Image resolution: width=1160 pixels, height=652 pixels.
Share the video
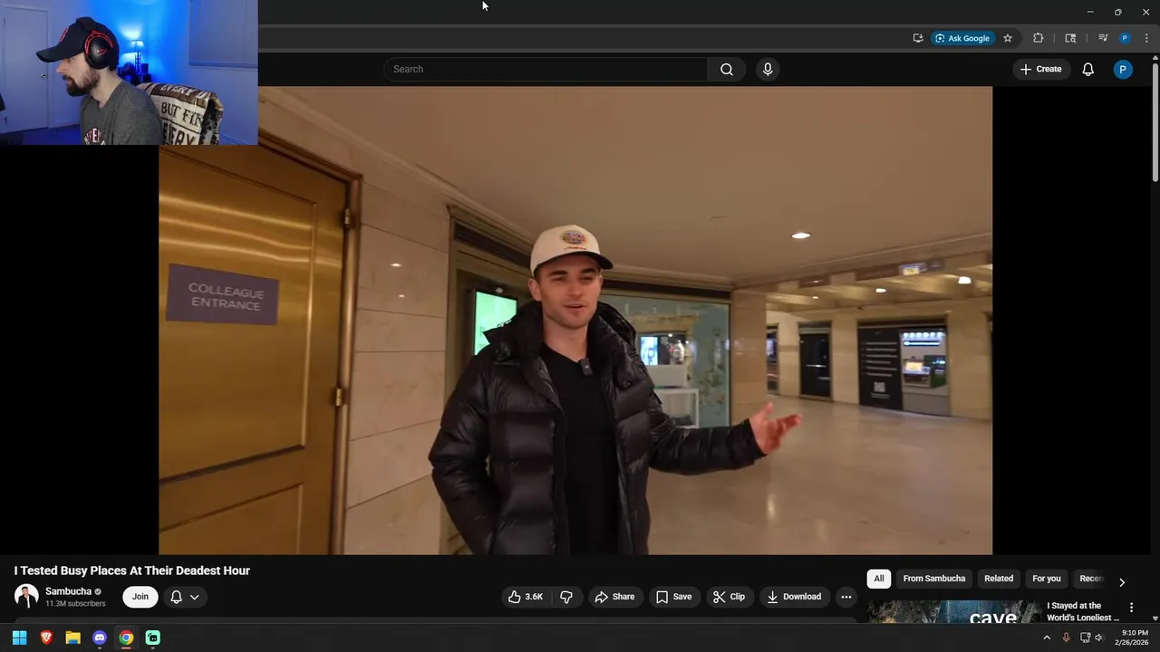point(614,597)
